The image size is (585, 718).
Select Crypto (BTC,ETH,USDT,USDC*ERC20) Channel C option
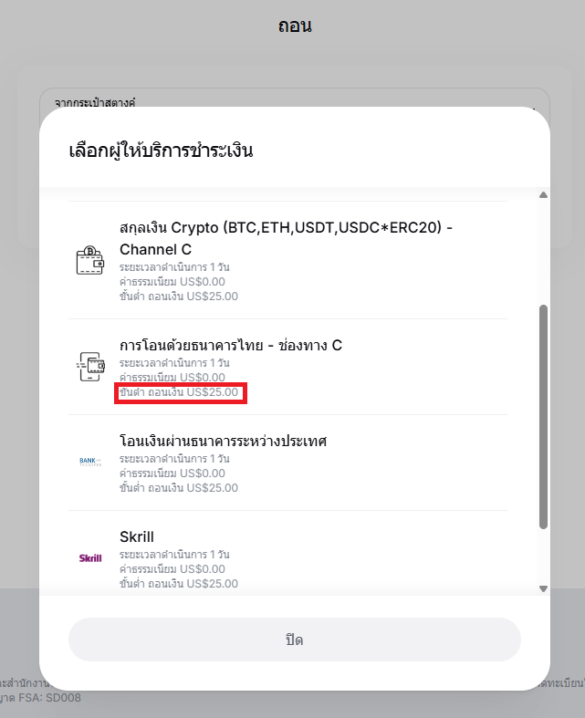(286, 238)
